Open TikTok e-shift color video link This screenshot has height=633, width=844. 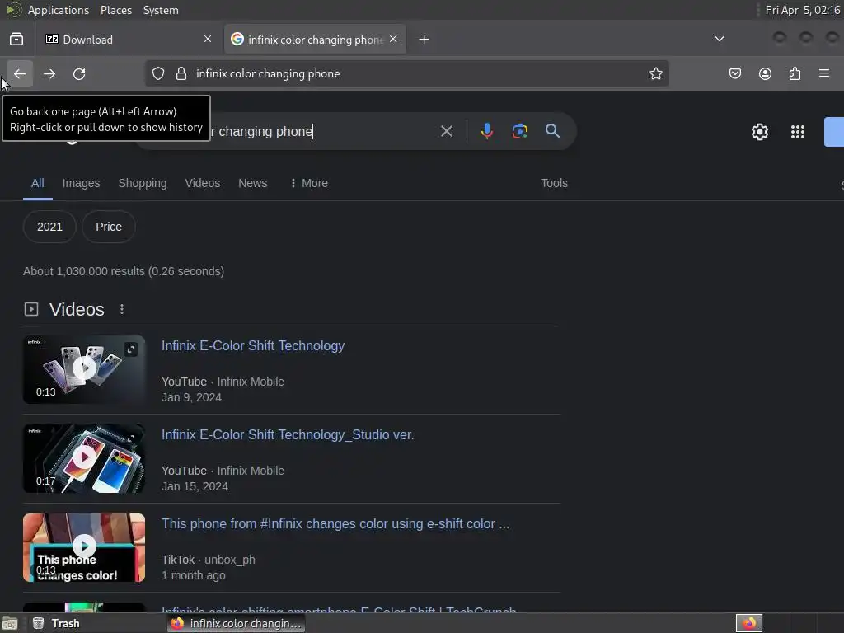(335, 523)
